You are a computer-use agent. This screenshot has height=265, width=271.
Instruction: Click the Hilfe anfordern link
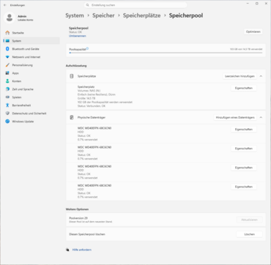point(82,250)
